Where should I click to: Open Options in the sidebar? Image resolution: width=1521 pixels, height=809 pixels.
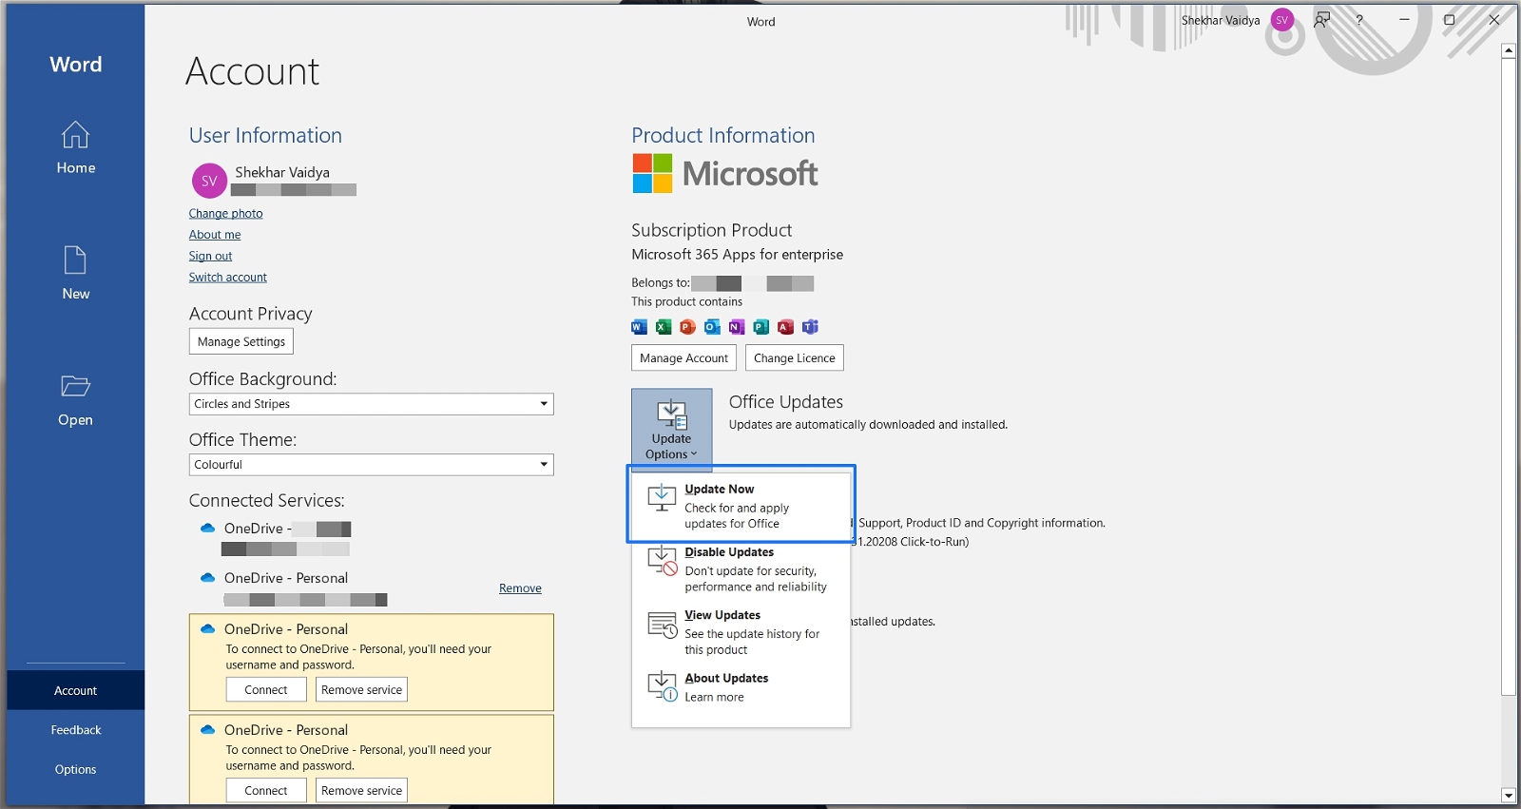coord(75,770)
